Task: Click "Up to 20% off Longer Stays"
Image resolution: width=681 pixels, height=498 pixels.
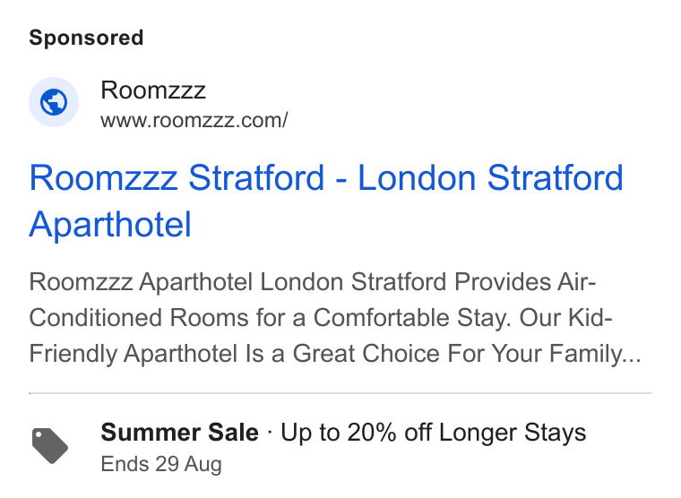Action: click(434, 433)
